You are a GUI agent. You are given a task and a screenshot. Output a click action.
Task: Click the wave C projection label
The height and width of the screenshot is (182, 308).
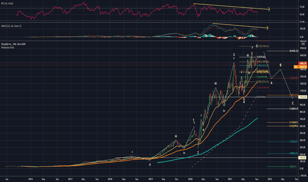point(293,103)
